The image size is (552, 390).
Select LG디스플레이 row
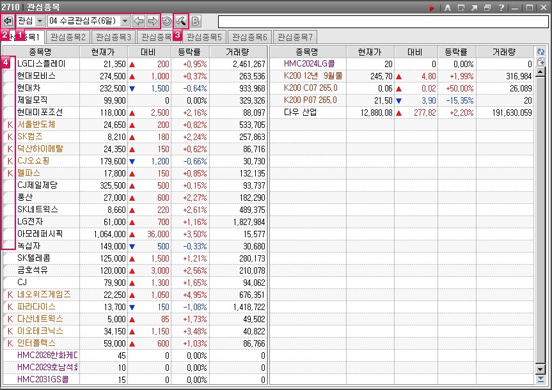pyautogui.click(x=135, y=64)
